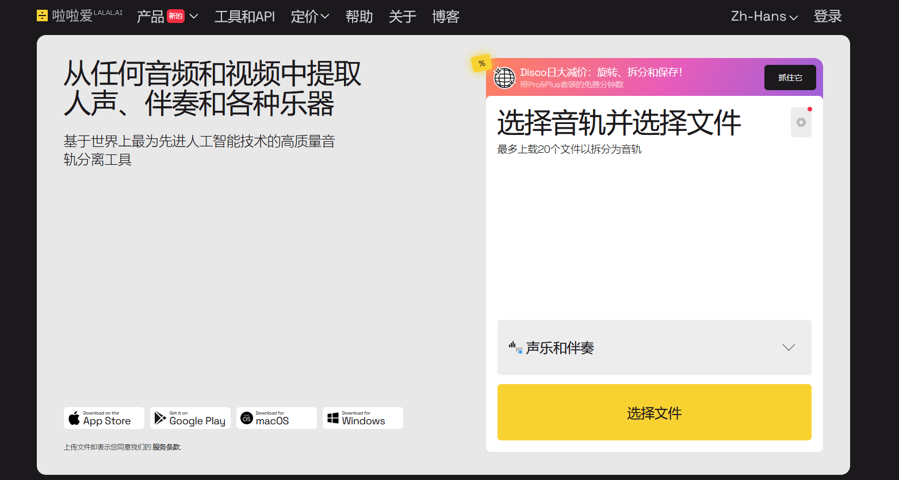
Task: Visit the 博客 blog link
Action: pos(446,17)
